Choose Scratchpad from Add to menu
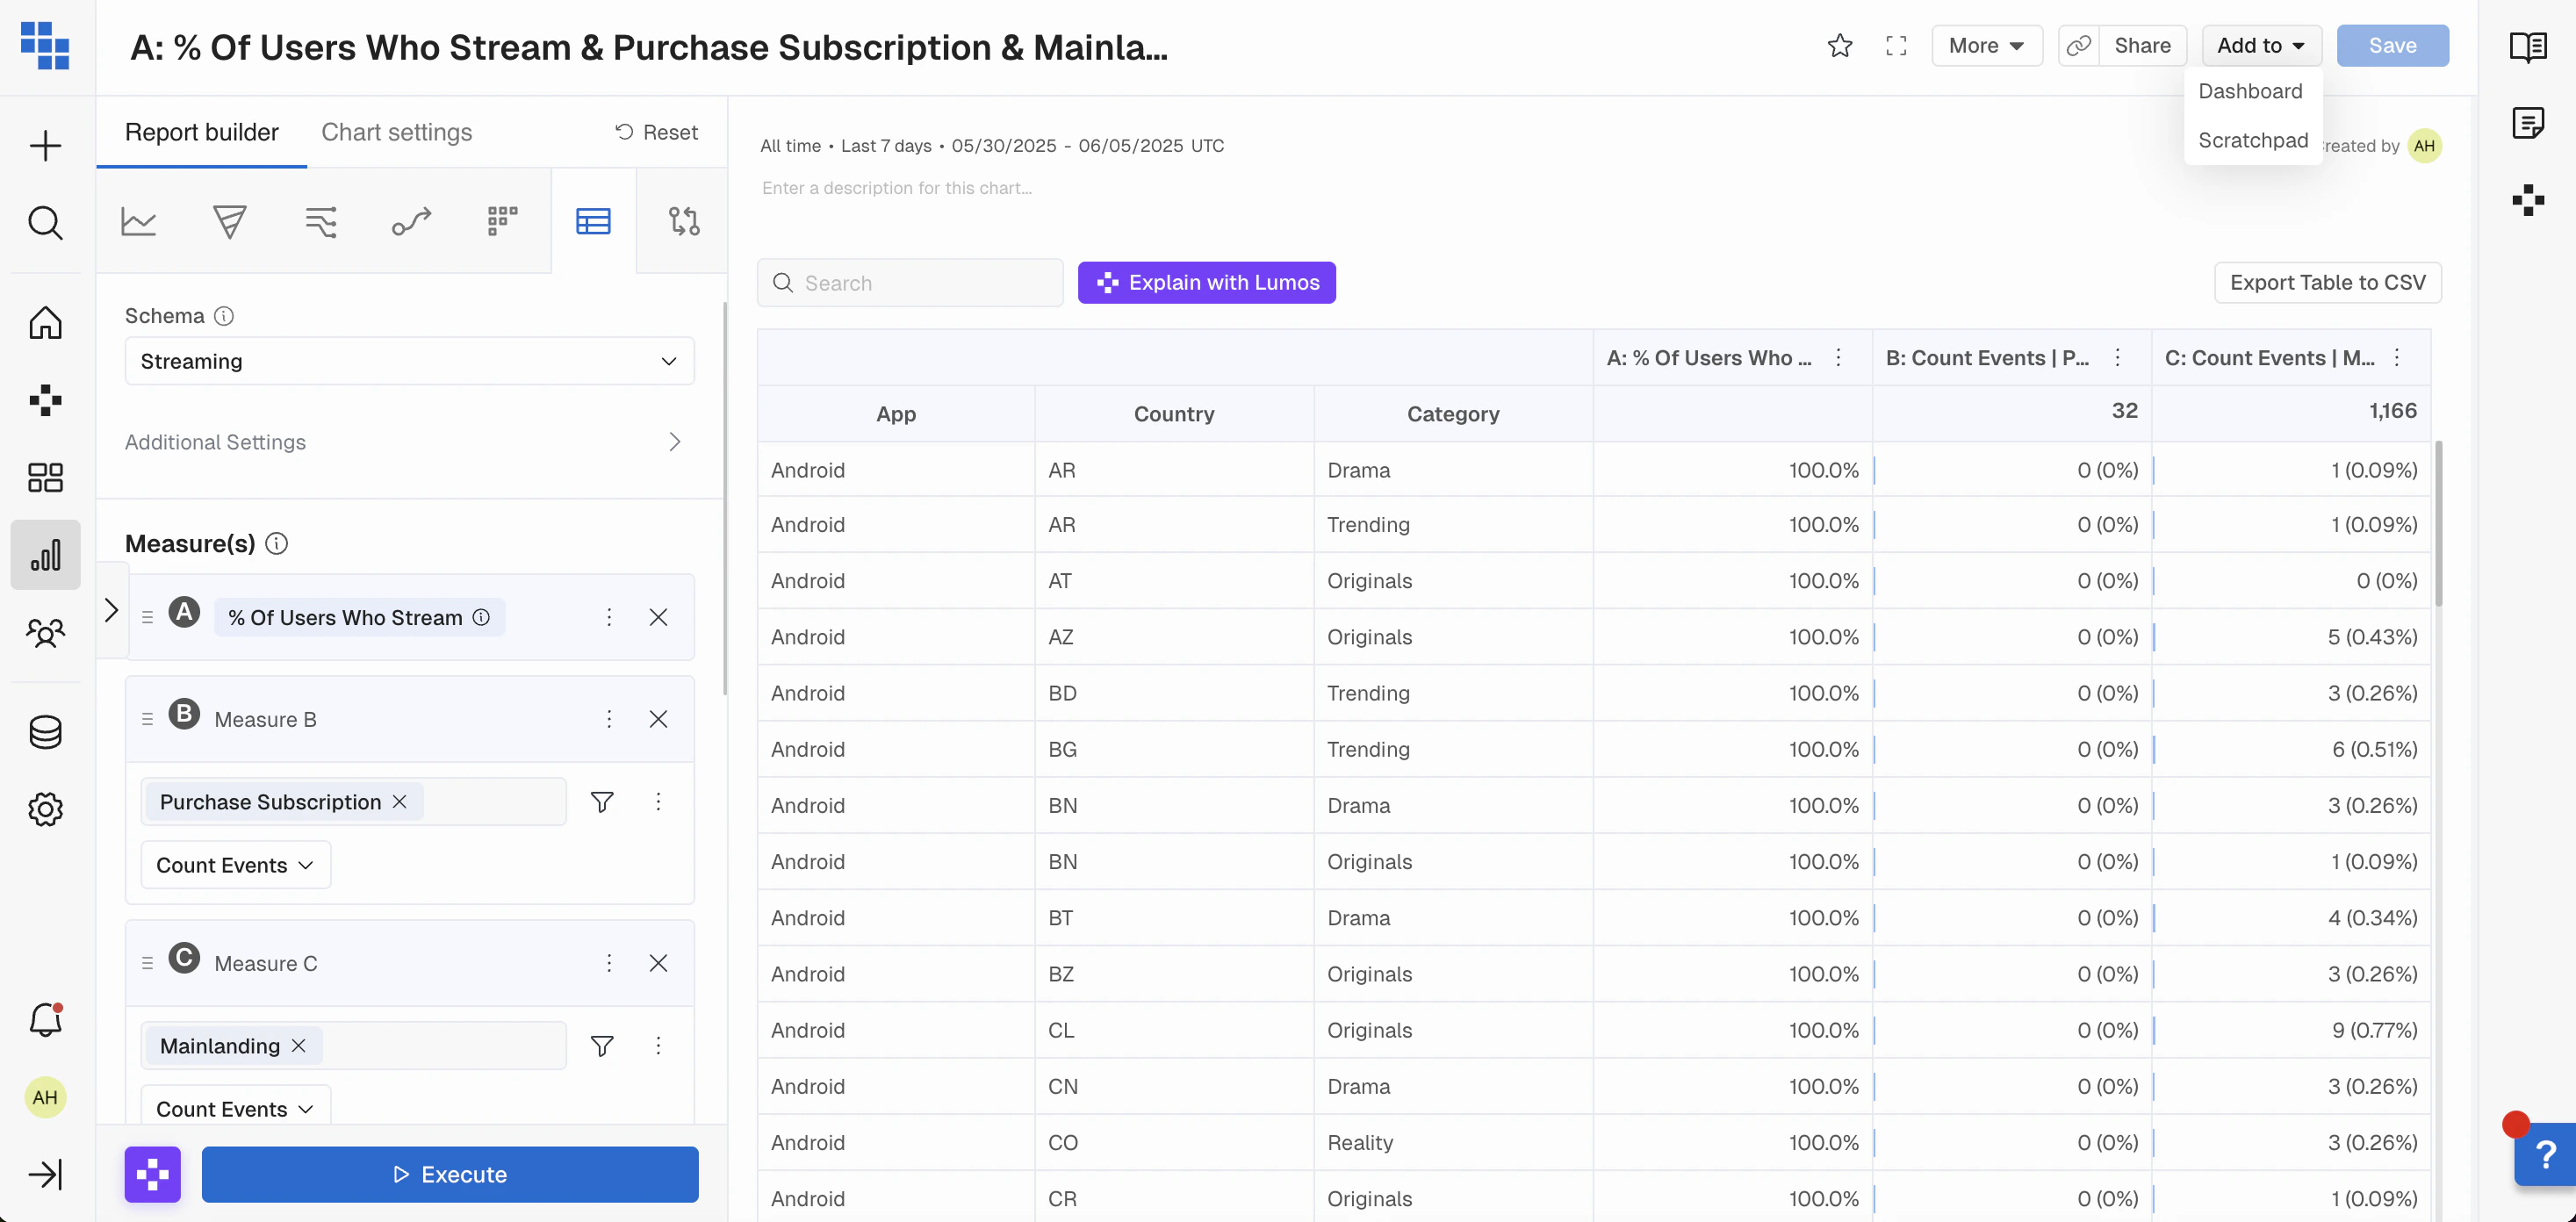The height and width of the screenshot is (1222, 2576). point(2252,140)
